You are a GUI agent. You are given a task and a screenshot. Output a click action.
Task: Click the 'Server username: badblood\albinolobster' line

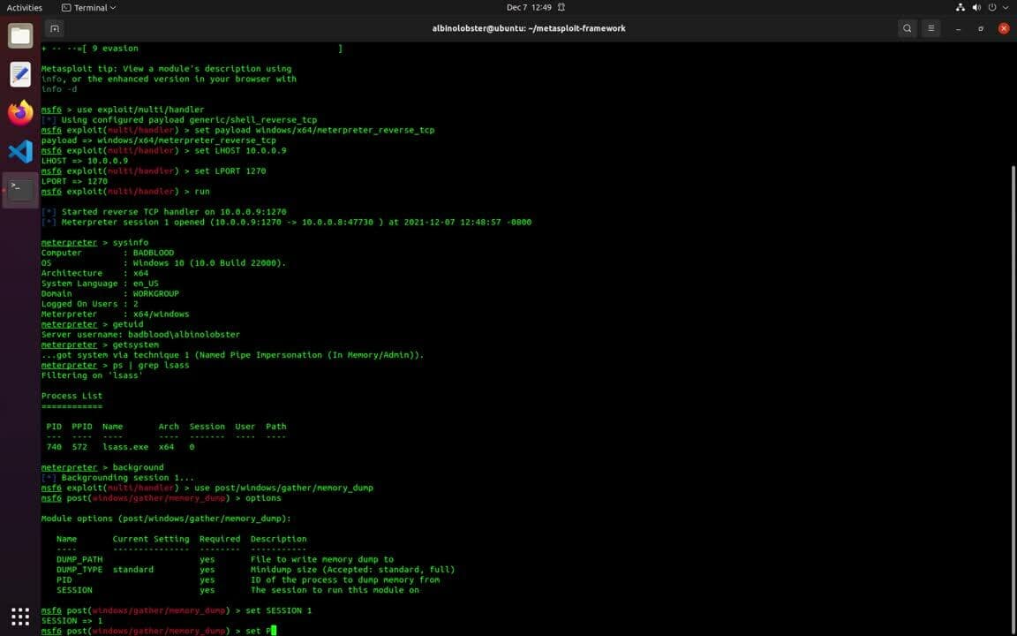point(140,334)
